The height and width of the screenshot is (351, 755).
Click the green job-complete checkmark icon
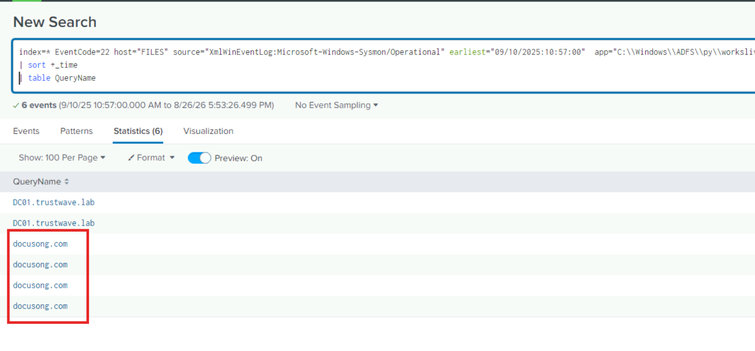tap(16, 105)
